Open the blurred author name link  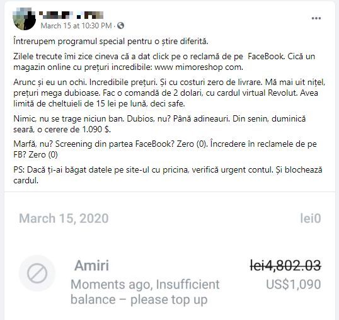(x=71, y=15)
